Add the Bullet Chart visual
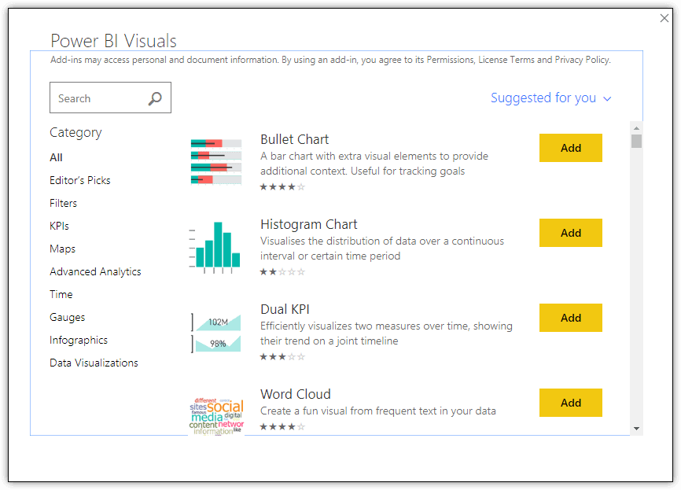The image size is (681, 490). 571,148
